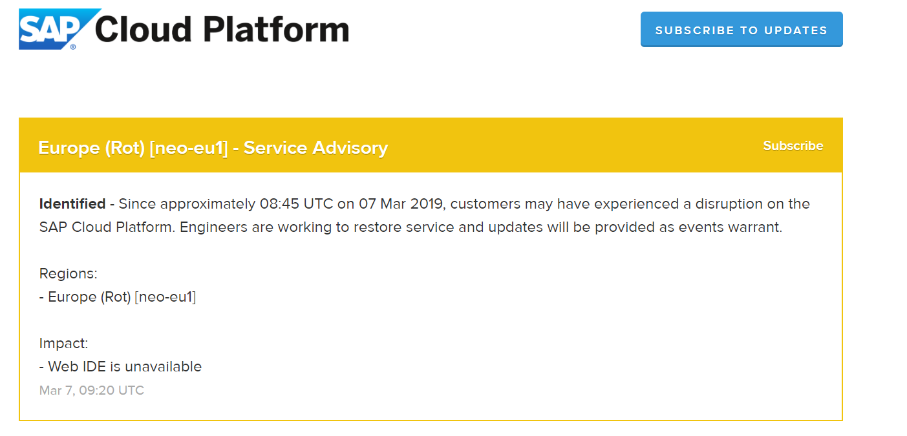The height and width of the screenshot is (436, 907).
Task: Click the 07 Mar 2019 date text
Action: pyautogui.click(x=400, y=204)
